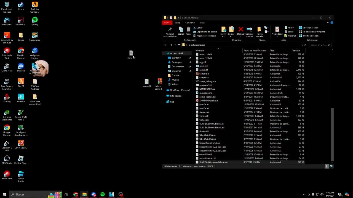Open Task View on the taskbar
Viewport: 353px width, 198px height.
click(66, 194)
